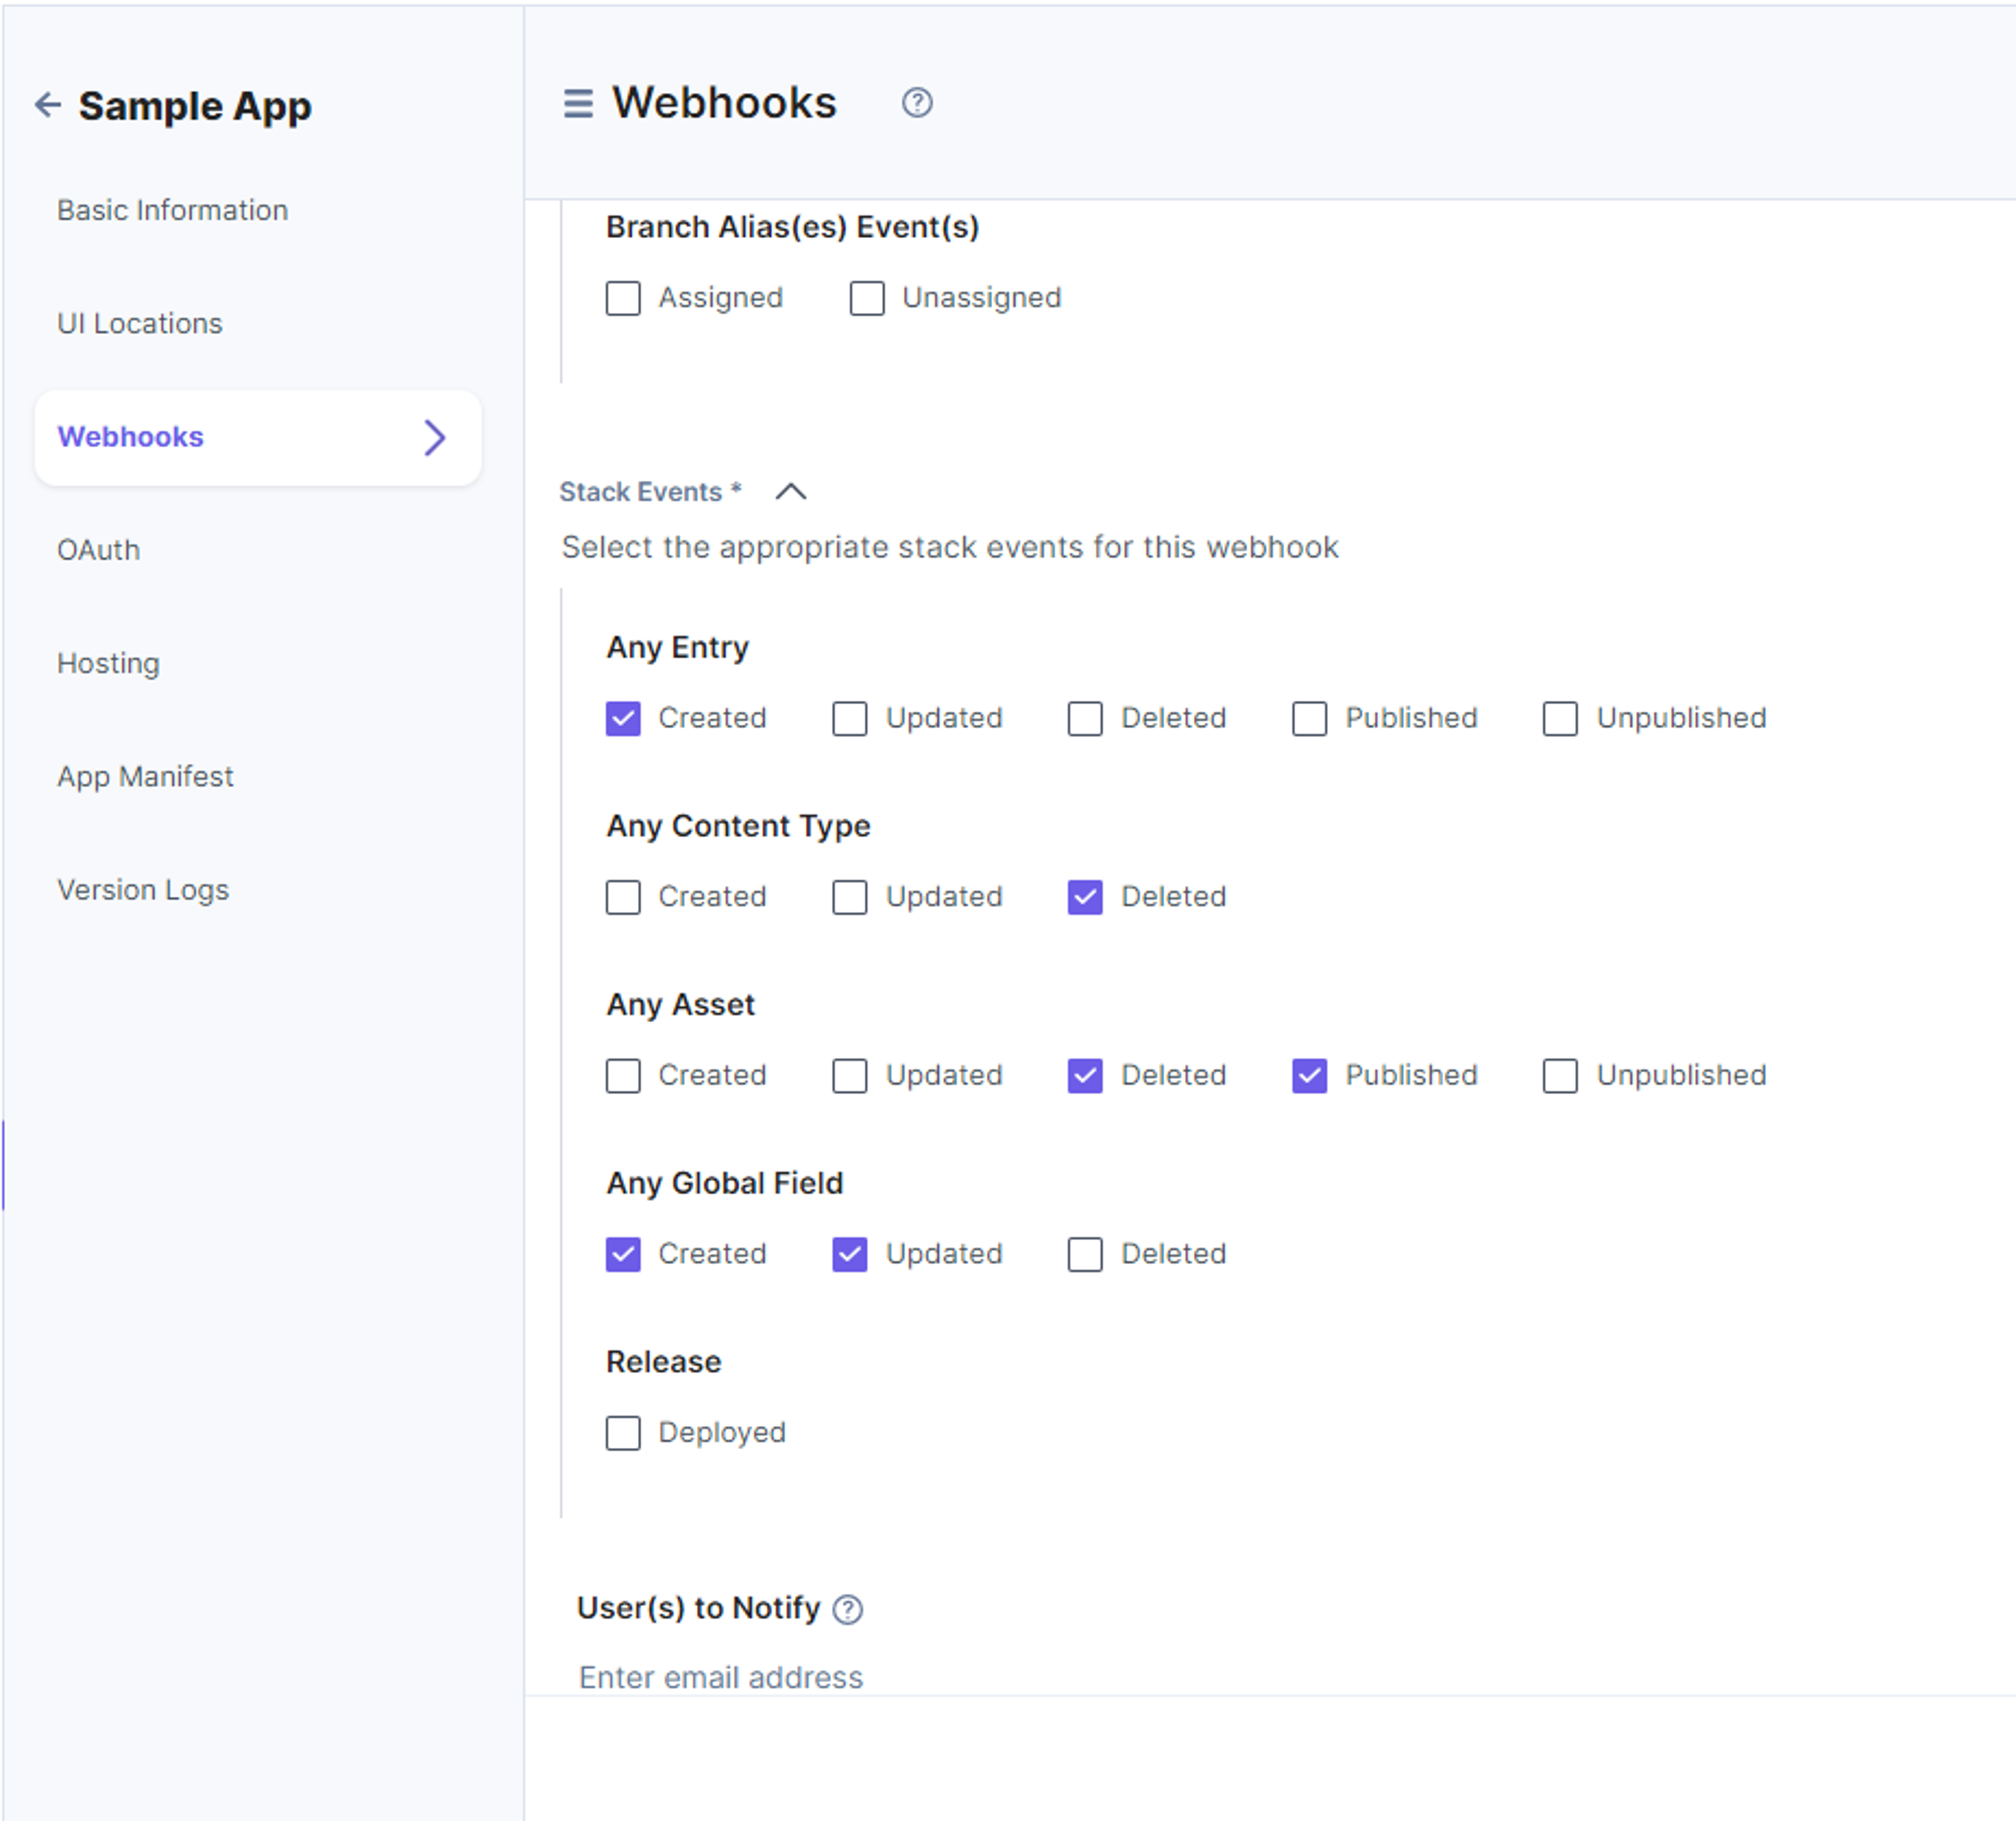Click the User(s) to Notify label
Screen dimensions: 2016x1821
click(x=698, y=1608)
